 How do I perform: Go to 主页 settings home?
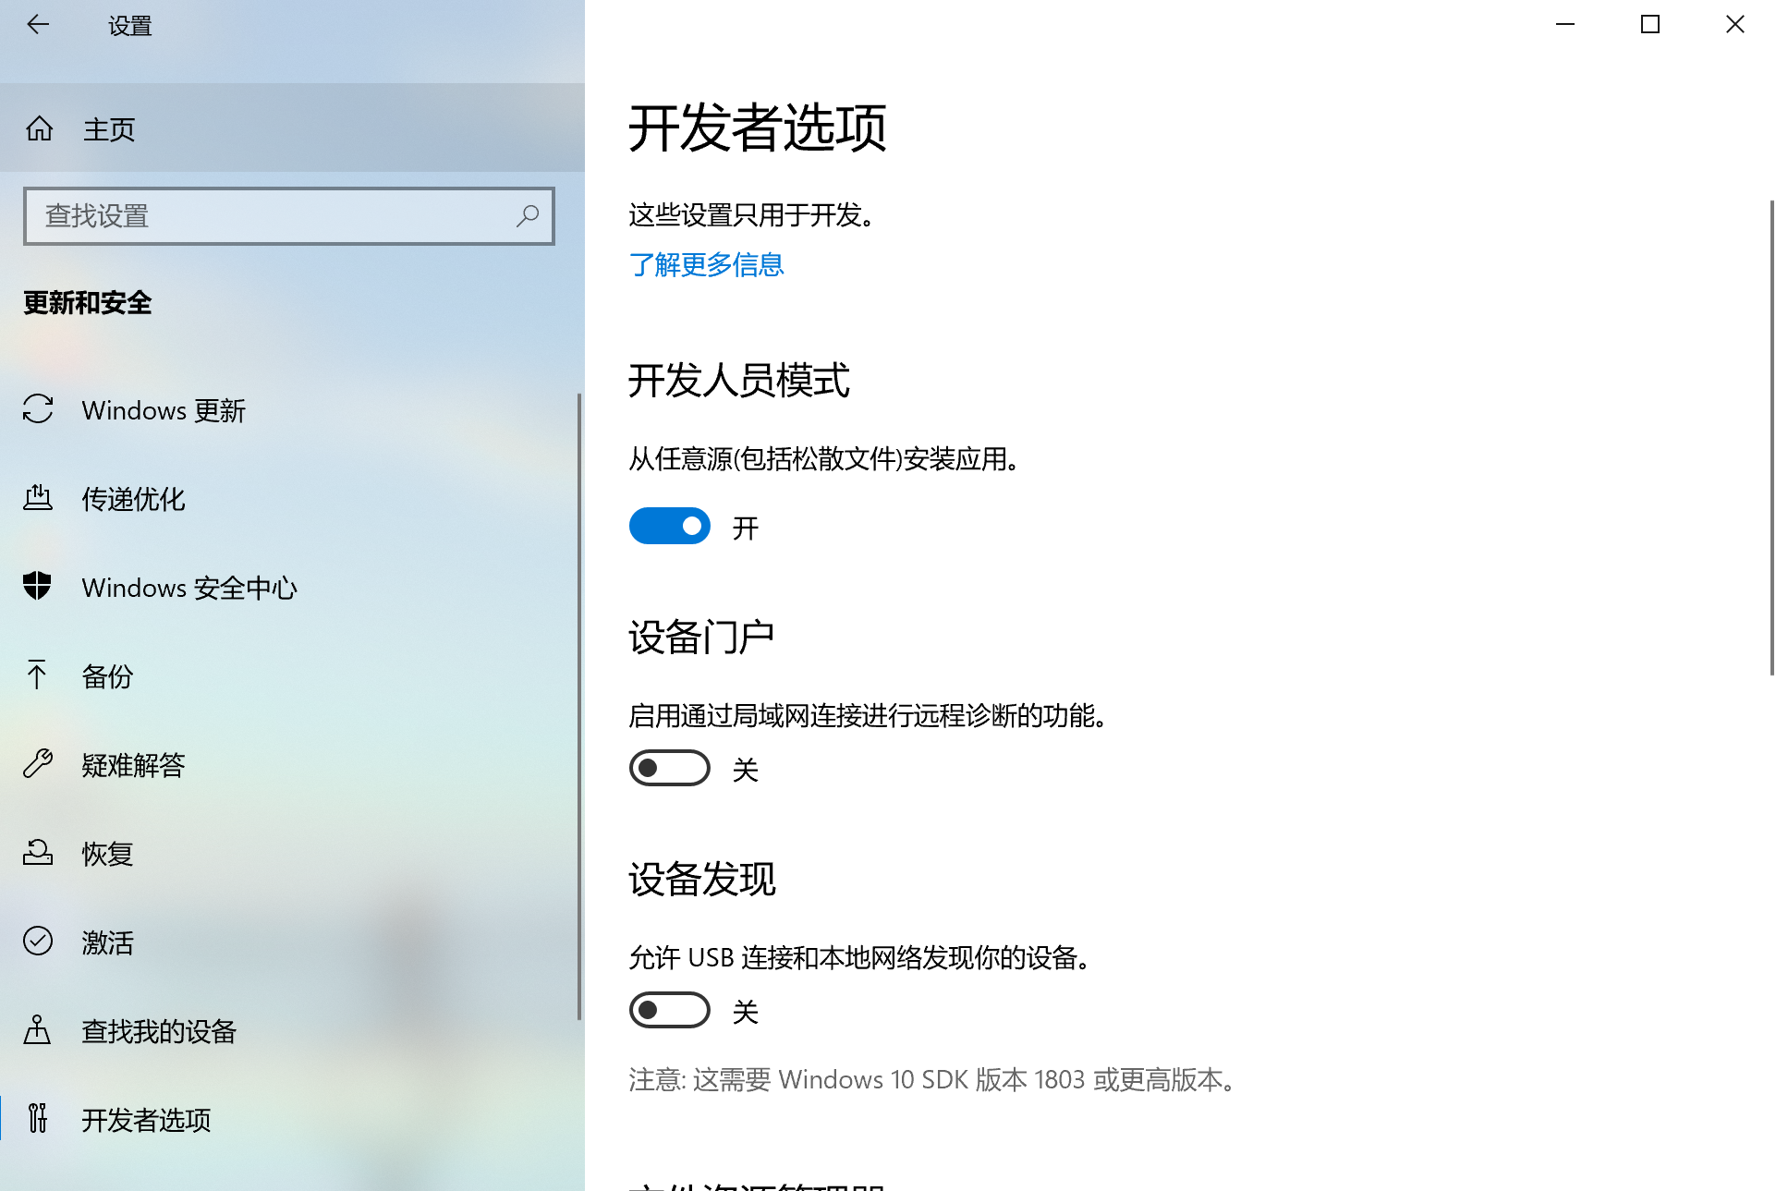(x=109, y=129)
